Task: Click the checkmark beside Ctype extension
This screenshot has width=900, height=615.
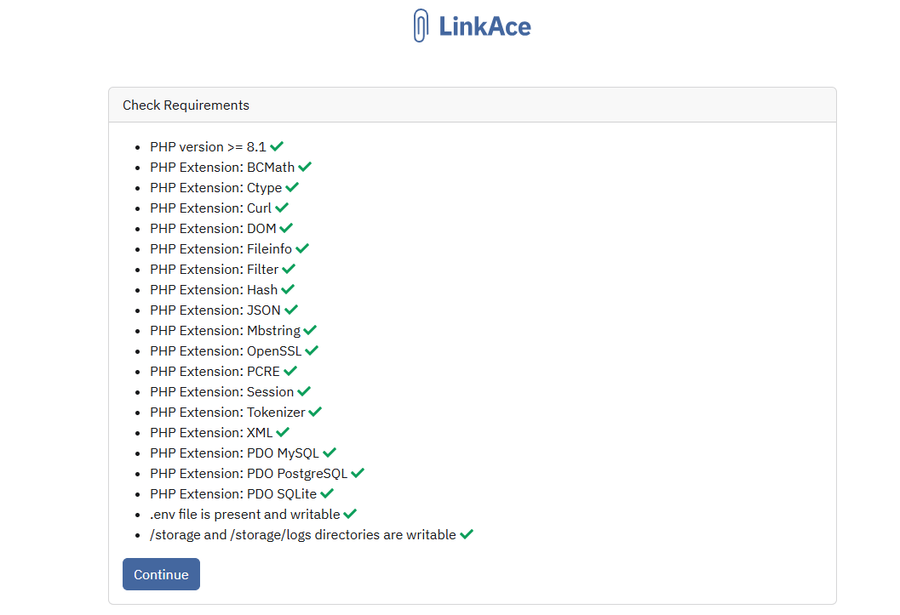Action: click(292, 187)
